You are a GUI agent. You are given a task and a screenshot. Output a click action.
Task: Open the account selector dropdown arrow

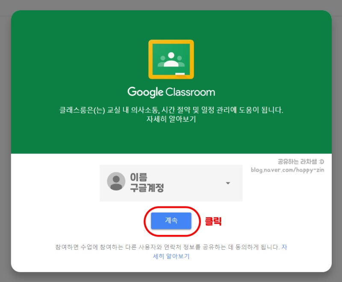click(x=228, y=183)
